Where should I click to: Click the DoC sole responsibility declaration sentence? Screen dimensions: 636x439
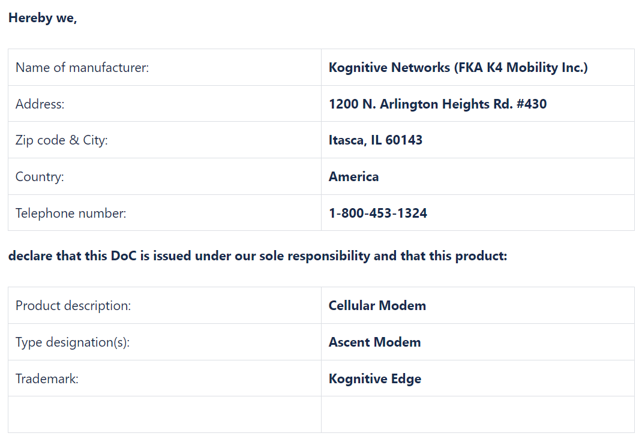[258, 256]
